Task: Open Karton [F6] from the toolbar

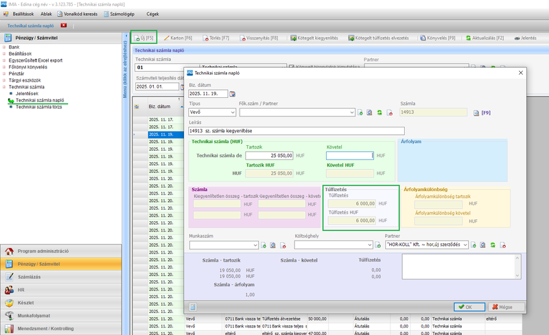Action: tap(176, 38)
